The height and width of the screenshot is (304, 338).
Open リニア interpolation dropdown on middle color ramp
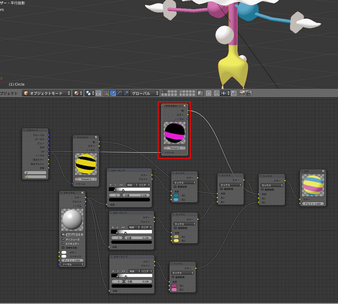pyautogui.click(x=146, y=228)
